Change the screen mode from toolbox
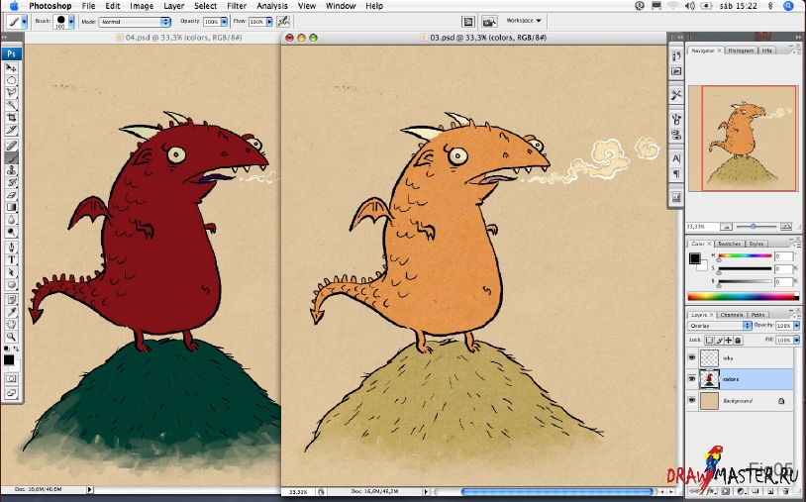This screenshot has width=806, height=502. click(x=11, y=393)
